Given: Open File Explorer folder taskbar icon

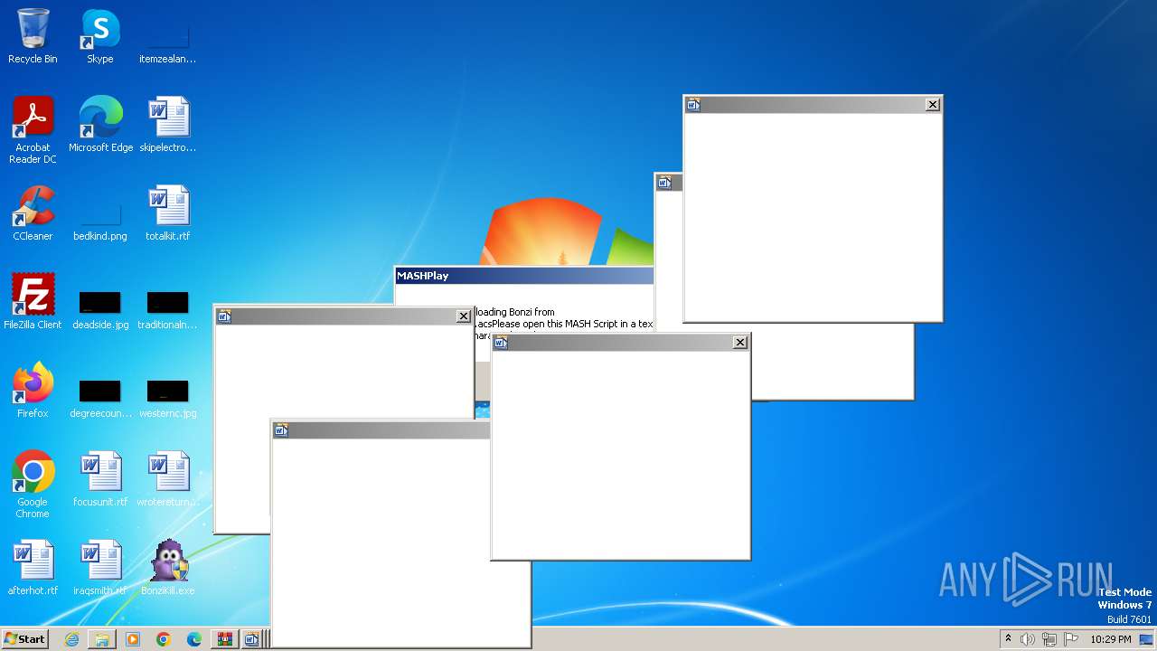Looking at the screenshot, I should (102, 639).
